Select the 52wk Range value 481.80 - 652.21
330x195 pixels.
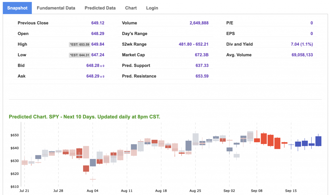(194, 44)
